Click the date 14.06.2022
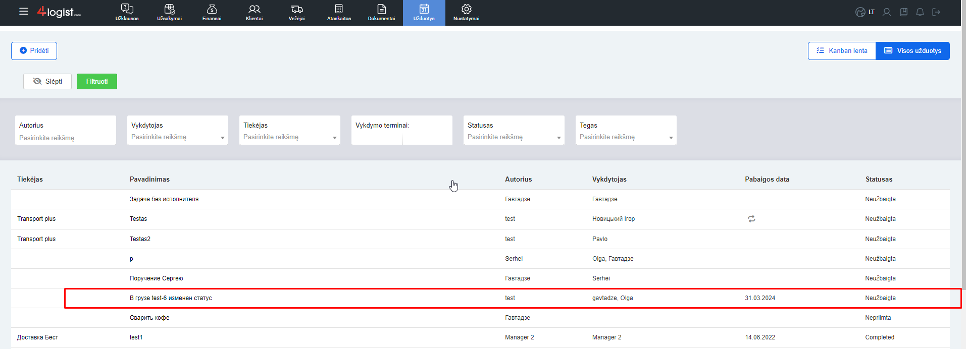 tap(760, 337)
